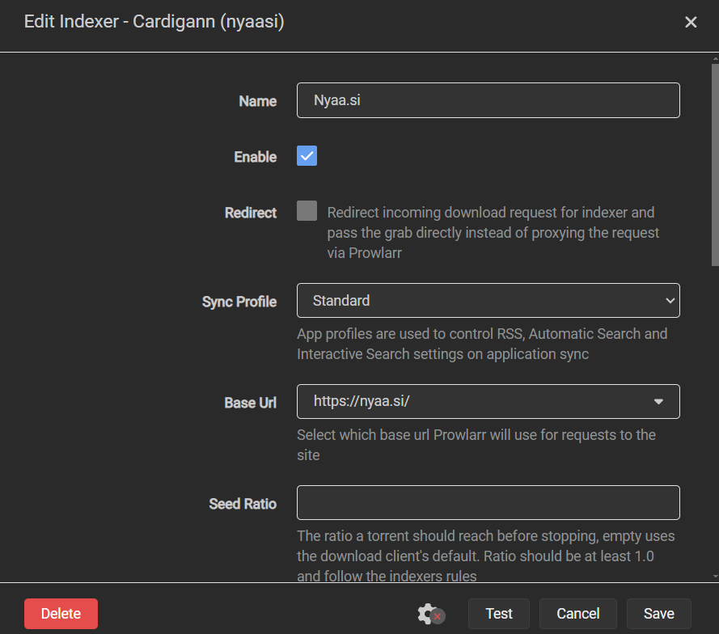Image resolution: width=719 pixels, height=634 pixels.
Task: Click the scrollbar up arrow
Action: tap(714, 59)
